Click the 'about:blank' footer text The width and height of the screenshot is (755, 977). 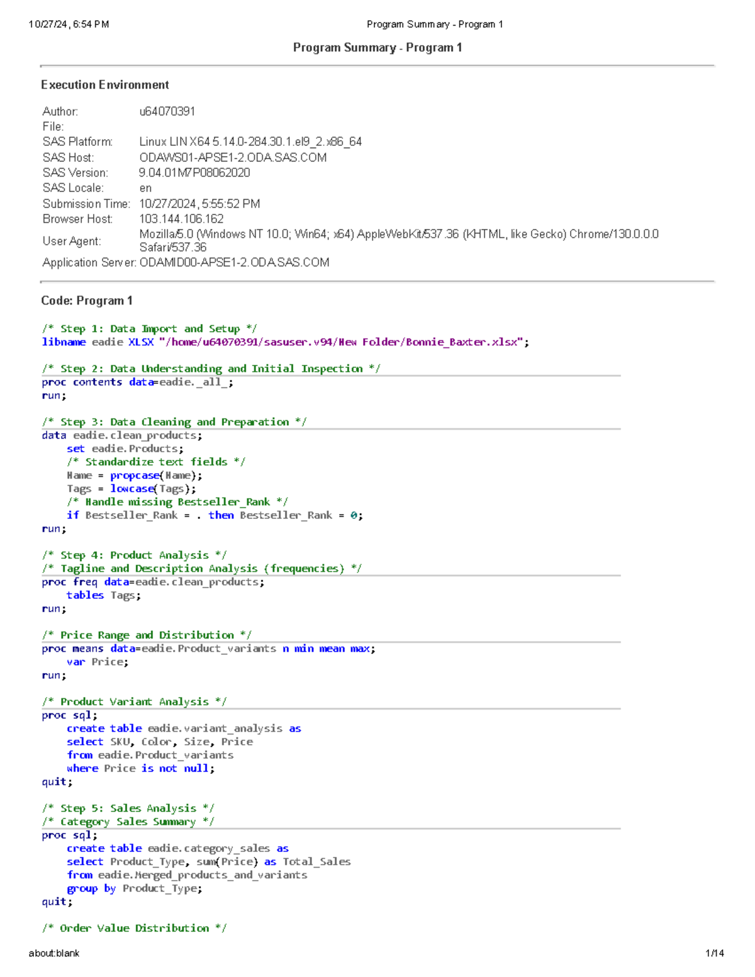[54, 953]
